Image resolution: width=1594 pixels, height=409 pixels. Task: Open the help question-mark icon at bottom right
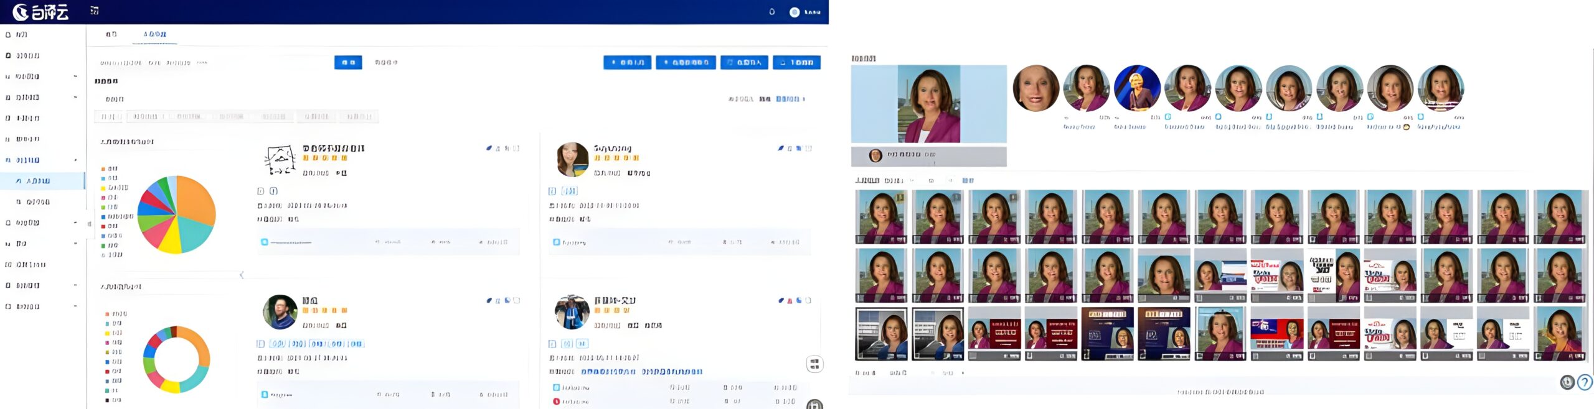[x=1585, y=382]
